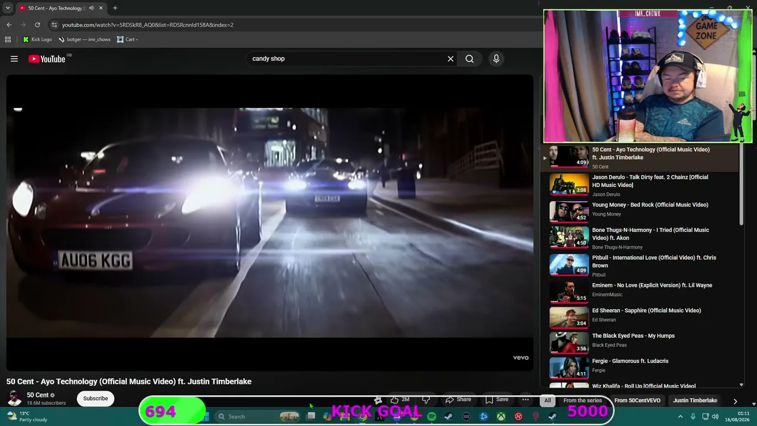Open the botger — imr_chowx bookmark
Viewport: 757px width, 426px height.
coord(85,40)
